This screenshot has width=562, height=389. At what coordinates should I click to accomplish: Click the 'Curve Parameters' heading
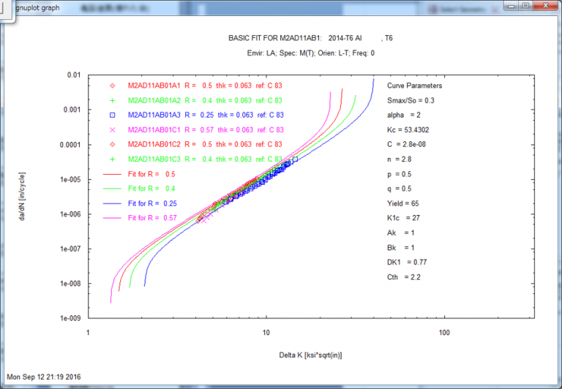coord(414,86)
